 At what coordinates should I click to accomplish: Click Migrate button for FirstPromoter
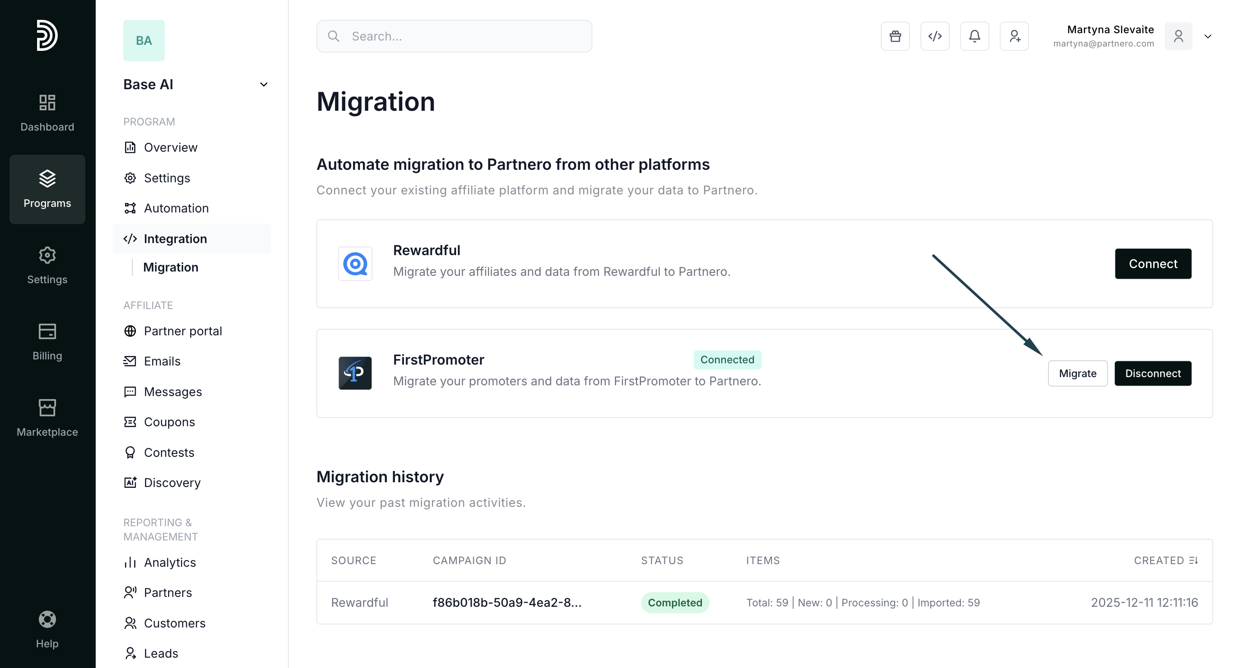pos(1077,373)
